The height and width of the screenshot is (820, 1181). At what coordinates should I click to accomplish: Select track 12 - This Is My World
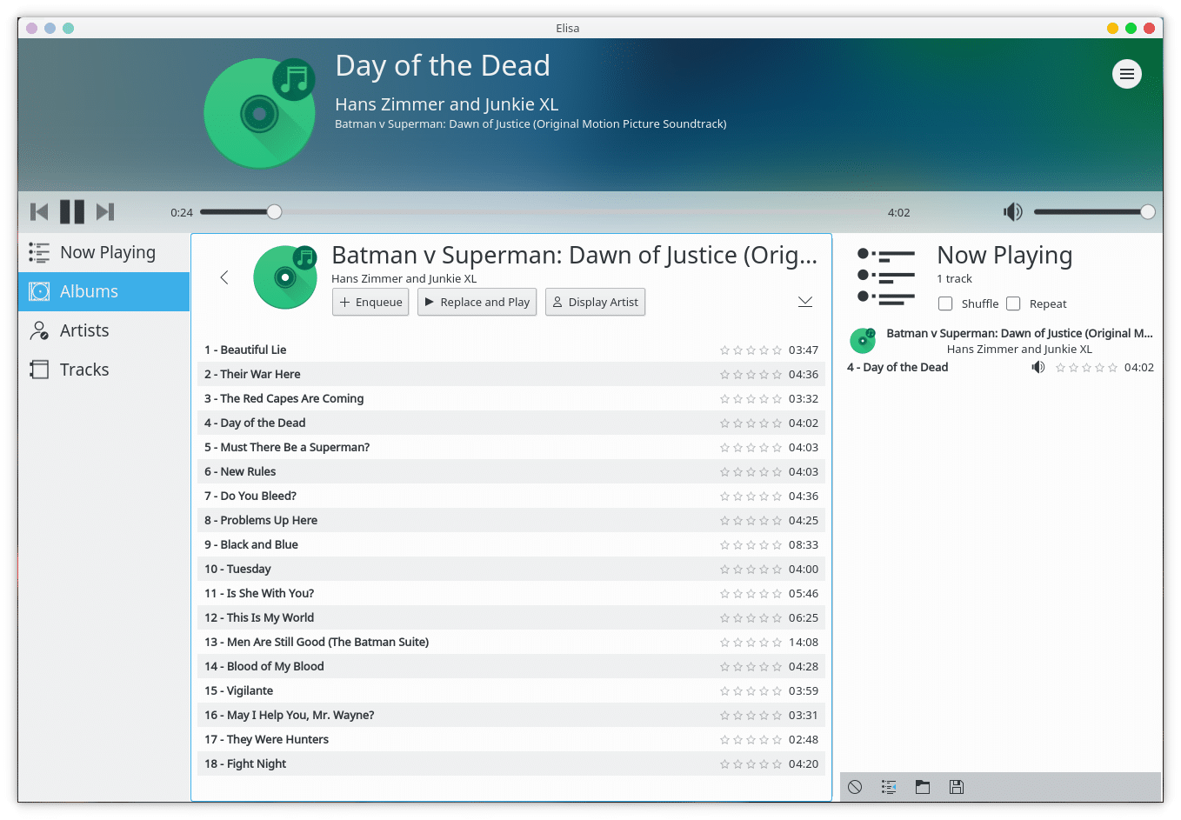[511, 617]
